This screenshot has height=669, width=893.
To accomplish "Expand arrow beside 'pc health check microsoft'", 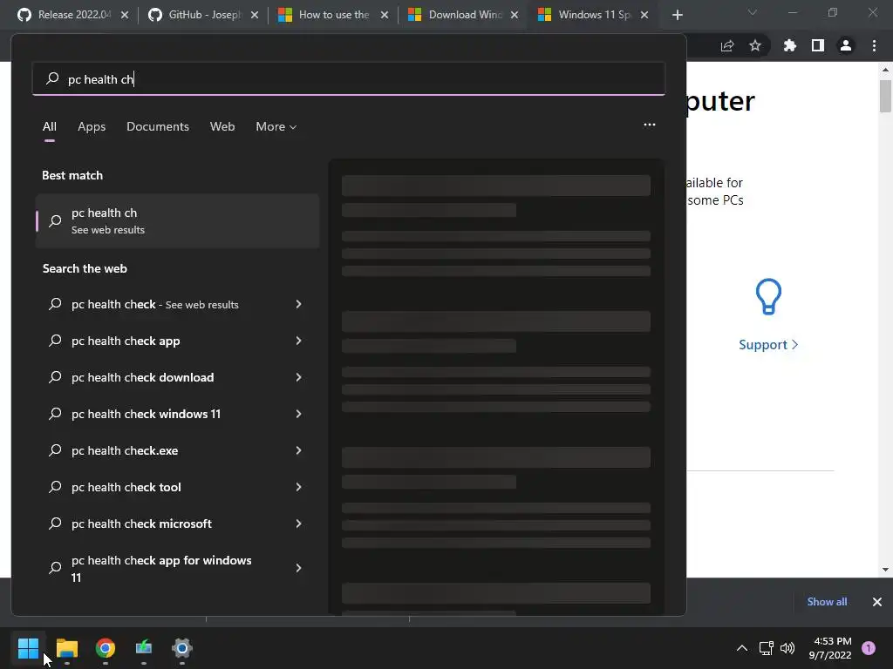I will [298, 524].
